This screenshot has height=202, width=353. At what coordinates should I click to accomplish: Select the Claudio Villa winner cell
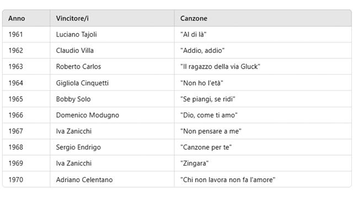coord(112,51)
